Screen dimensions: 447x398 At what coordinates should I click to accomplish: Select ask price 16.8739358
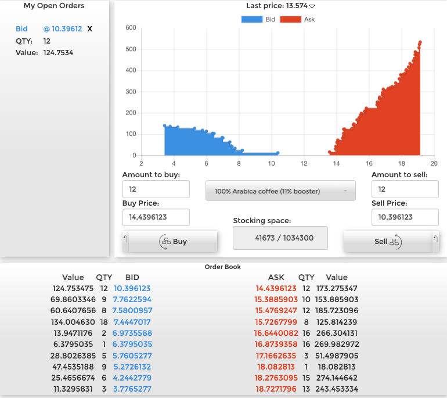pyautogui.click(x=276, y=345)
